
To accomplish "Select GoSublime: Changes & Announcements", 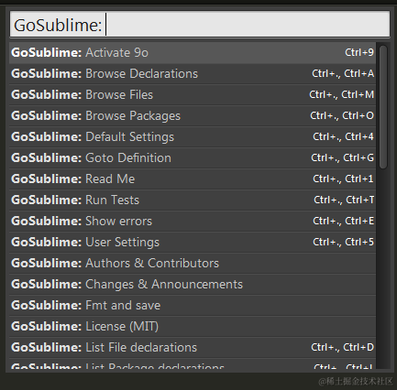I will (193, 285).
